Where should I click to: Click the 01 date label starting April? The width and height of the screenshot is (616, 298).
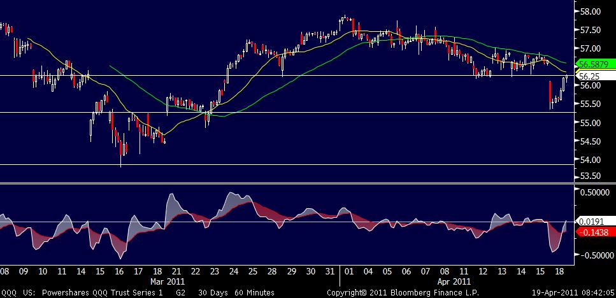pos(348,271)
